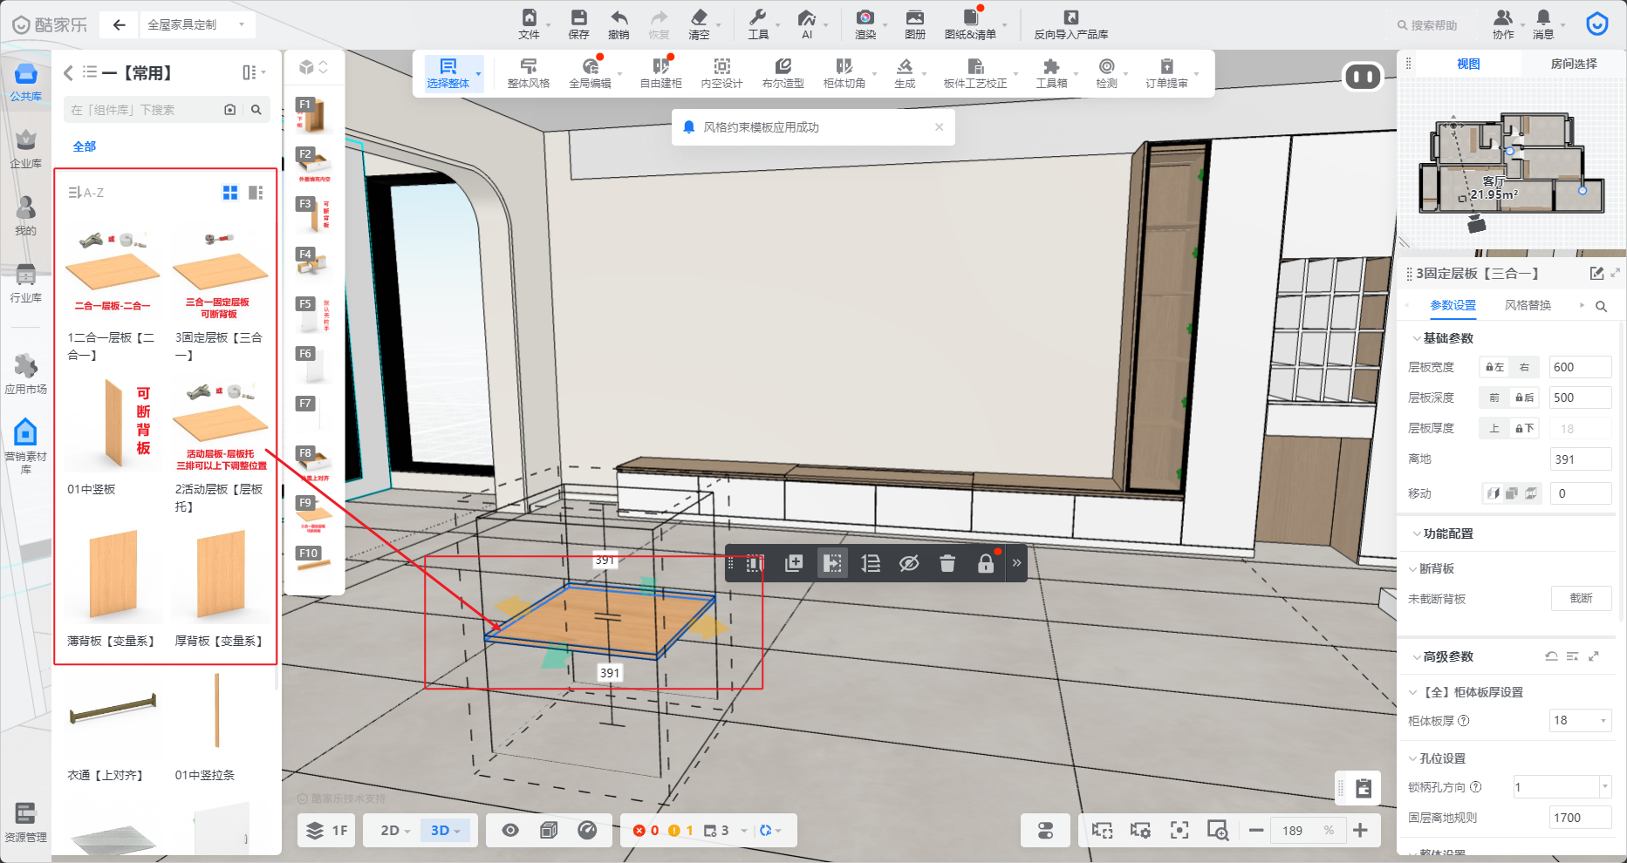
Task: Switch to the 房间选择 tab
Action: tap(1573, 64)
